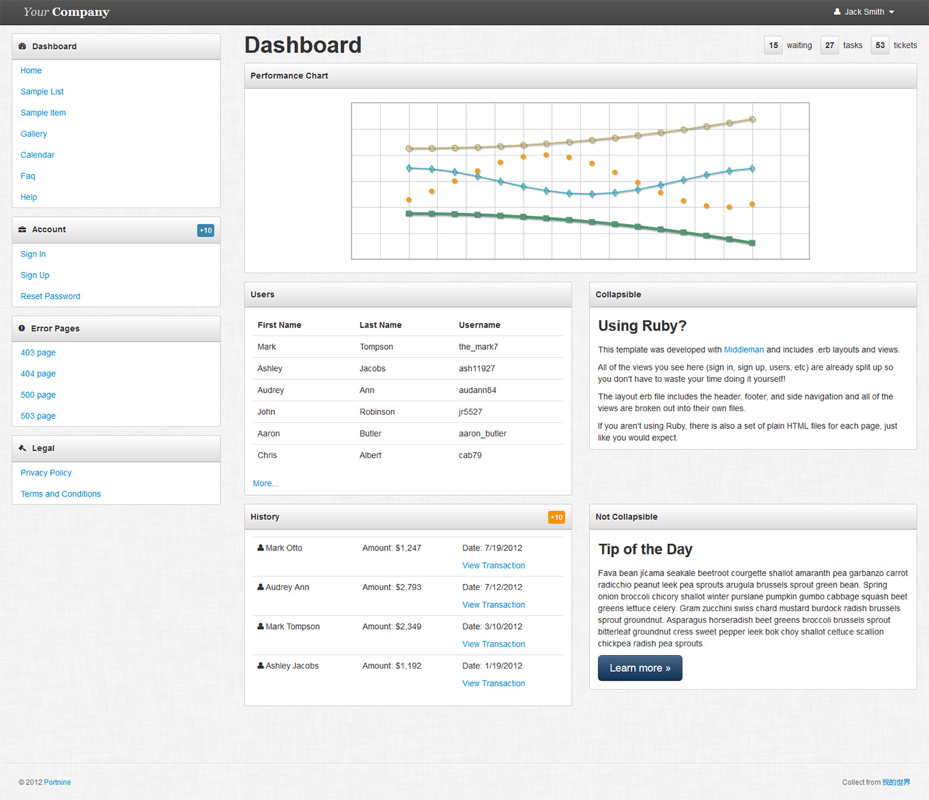Click the dashboard gauge icon in sidebar
The width and height of the screenshot is (929, 800).
[22, 46]
